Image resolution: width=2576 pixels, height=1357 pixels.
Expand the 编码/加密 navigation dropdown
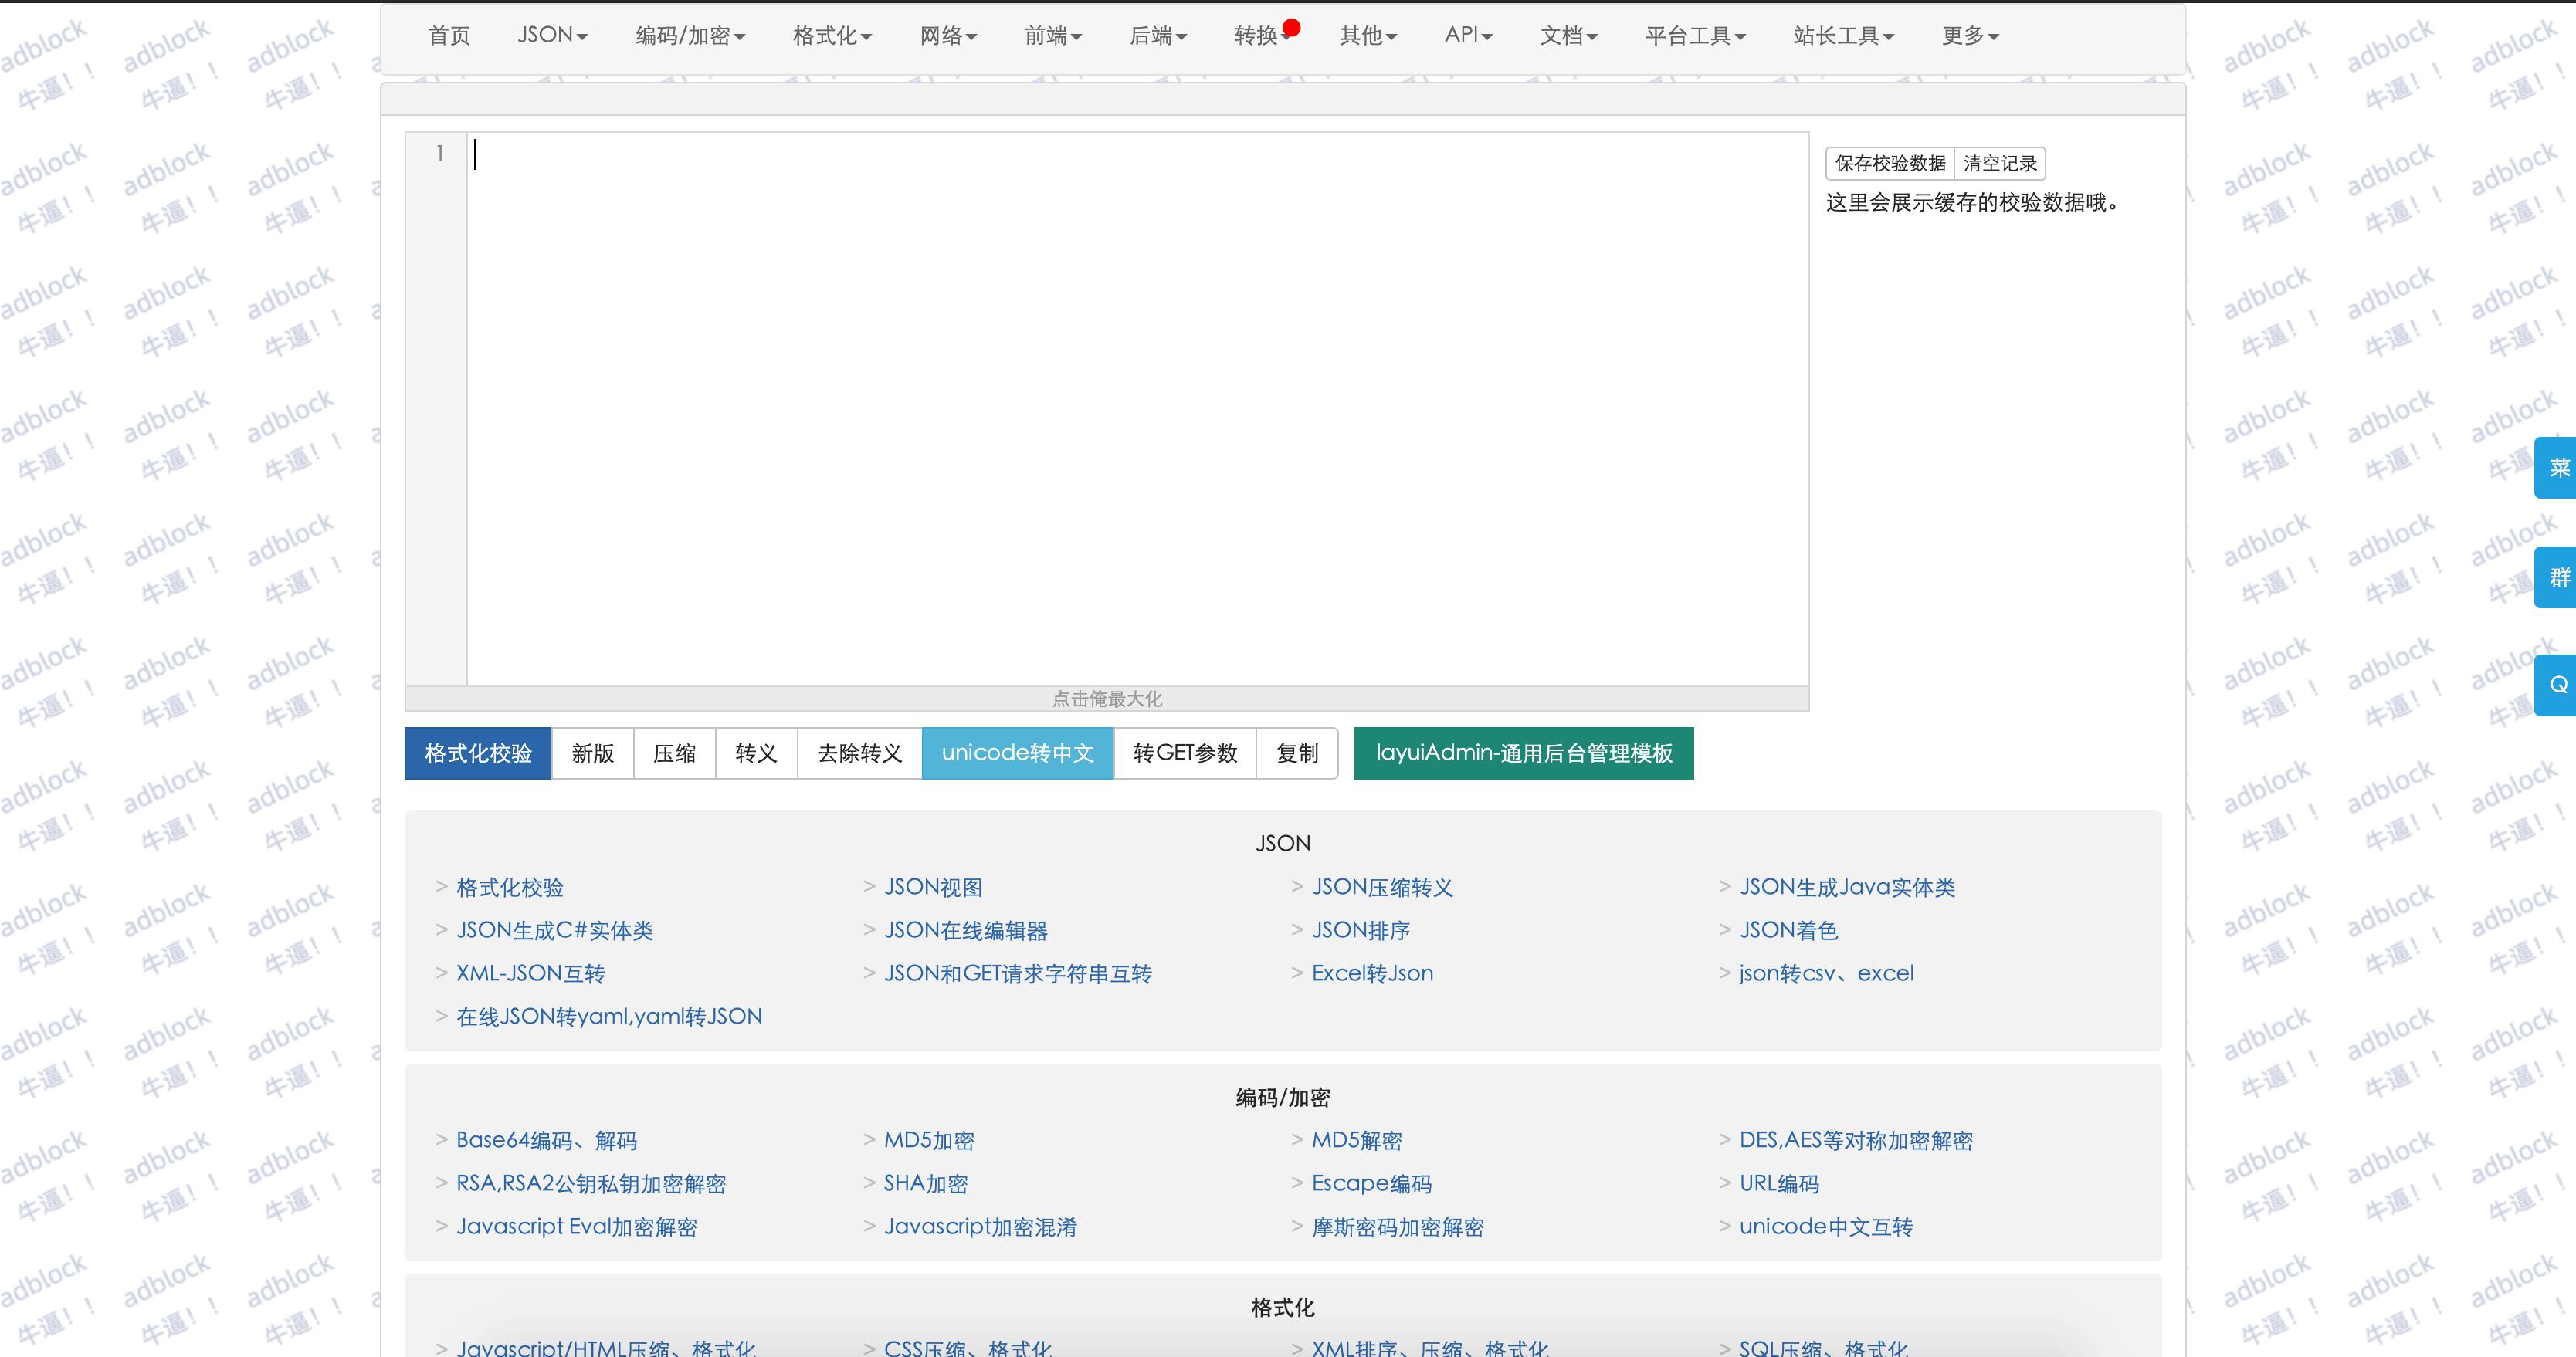coord(688,35)
